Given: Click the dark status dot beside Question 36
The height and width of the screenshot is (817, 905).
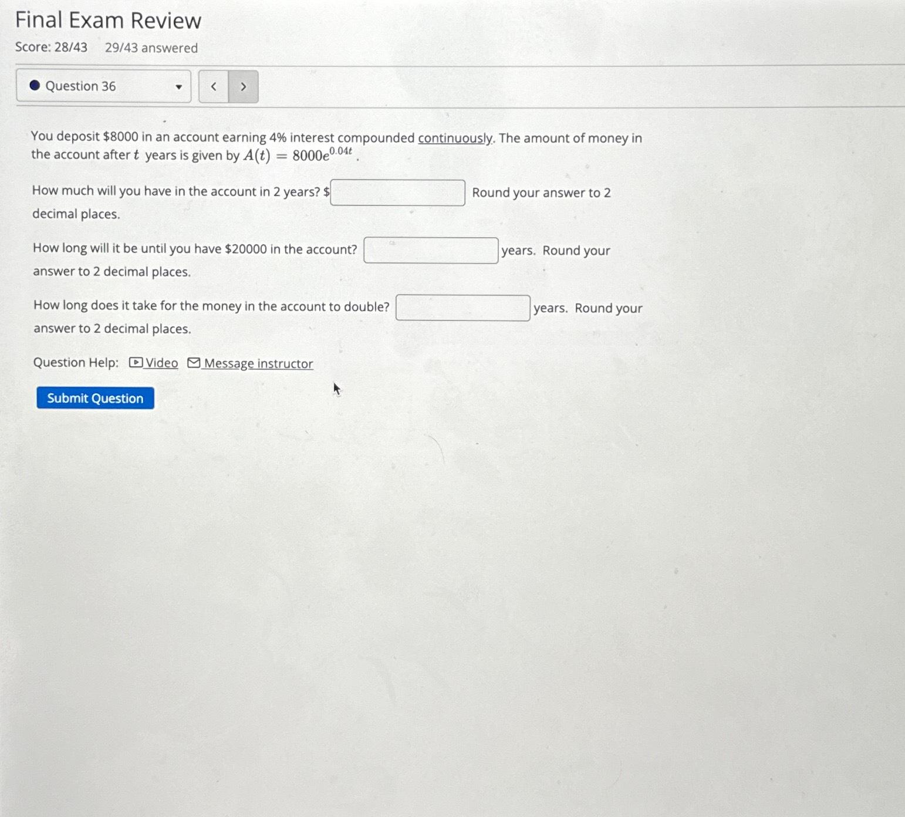Looking at the screenshot, I should pos(35,86).
